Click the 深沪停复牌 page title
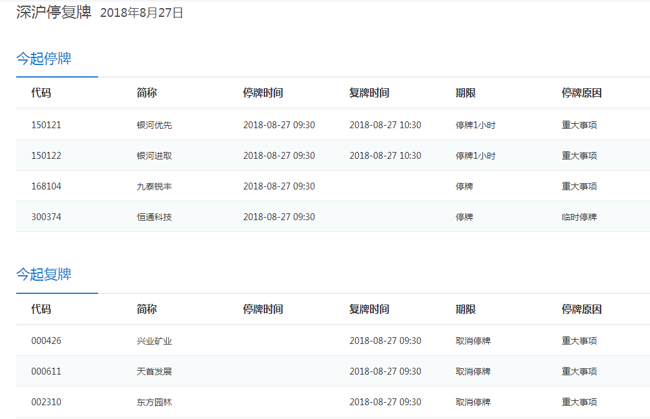The image size is (650, 419). [x=54, y=12]
